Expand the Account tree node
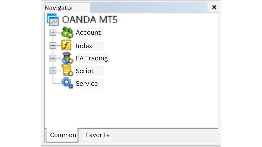The height and width of the screenshot is (147, 262). click(x=53, y=33)
